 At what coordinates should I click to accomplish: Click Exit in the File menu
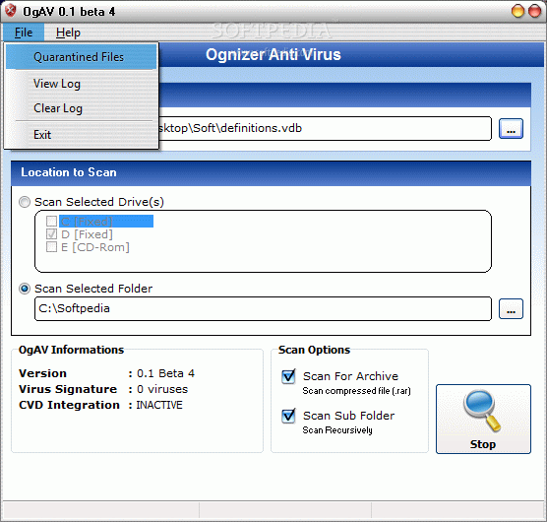82,135
